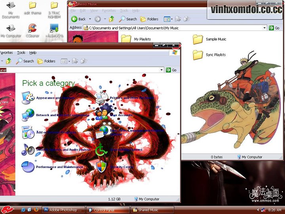Click Up folder icon in Shared Music toolbar
Viewport: 285px width, 214px height.
(x=111, y=19)
